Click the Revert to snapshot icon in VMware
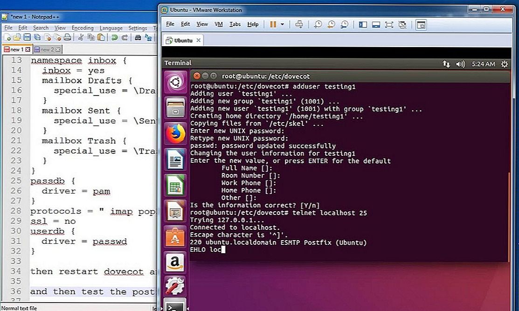 (x=331, y=25)
